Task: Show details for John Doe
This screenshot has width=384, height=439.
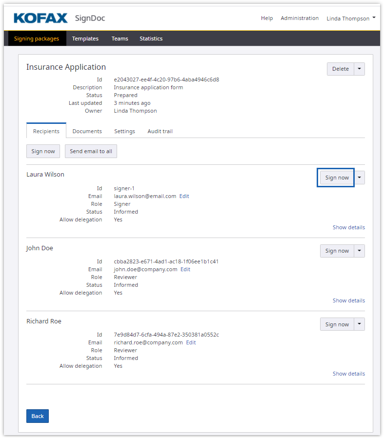Action: pyautogui.click(x=348, y=300)
